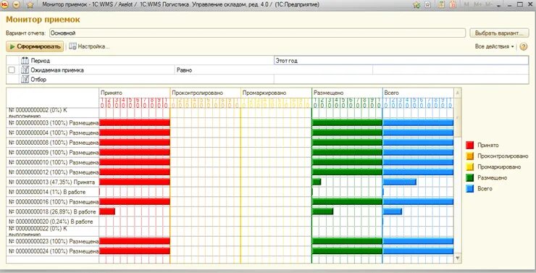
Task: Select row № 00000000012 (100%) Размещена
Action: click(54, 172)
